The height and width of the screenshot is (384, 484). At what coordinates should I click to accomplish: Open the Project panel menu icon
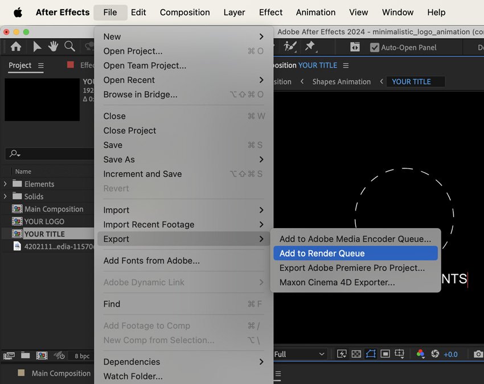tap(41, 65)
